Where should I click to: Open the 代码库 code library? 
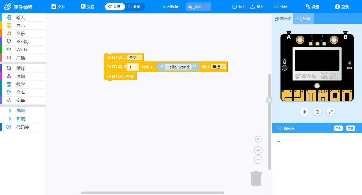pos(23,127)
